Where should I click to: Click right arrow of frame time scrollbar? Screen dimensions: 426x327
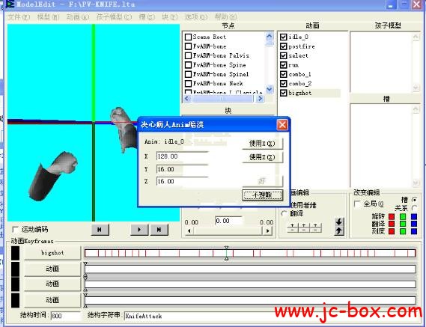point(267,231)
